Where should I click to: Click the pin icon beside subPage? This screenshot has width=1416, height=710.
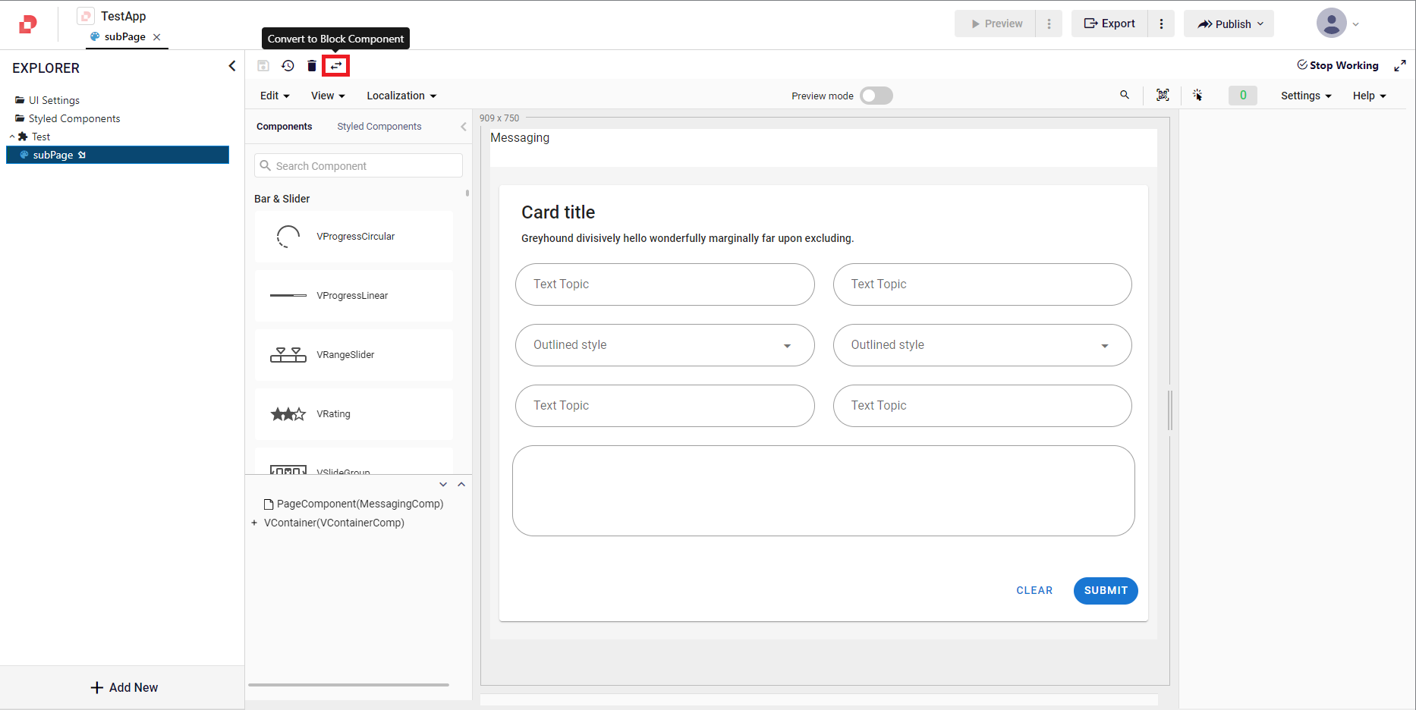click(82, 155)
